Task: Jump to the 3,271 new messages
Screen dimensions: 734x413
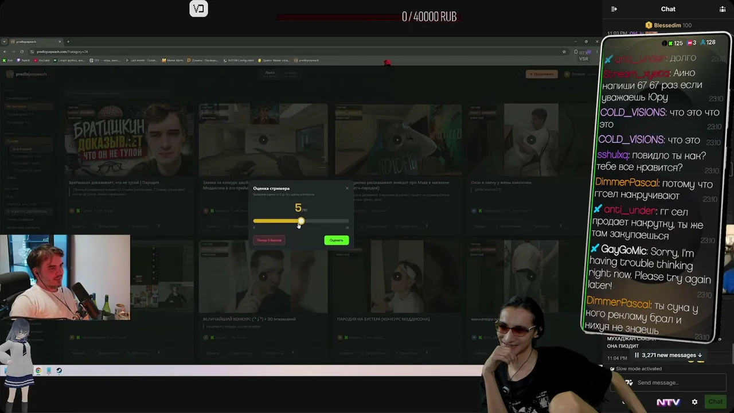Action: (x=669, y=355)
